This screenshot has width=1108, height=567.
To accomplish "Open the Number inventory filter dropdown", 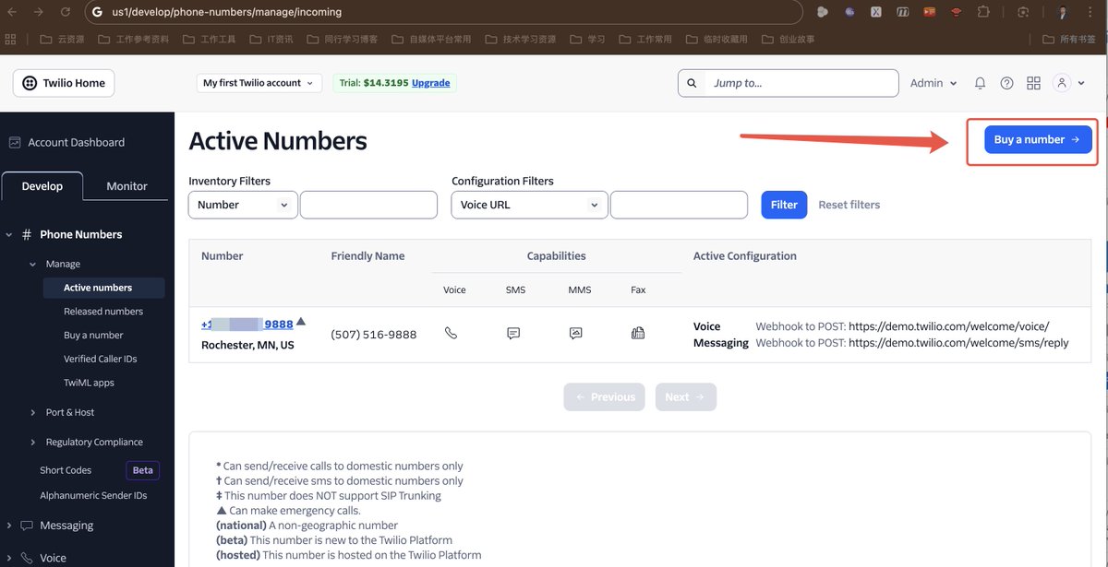I will pos(243,205).
